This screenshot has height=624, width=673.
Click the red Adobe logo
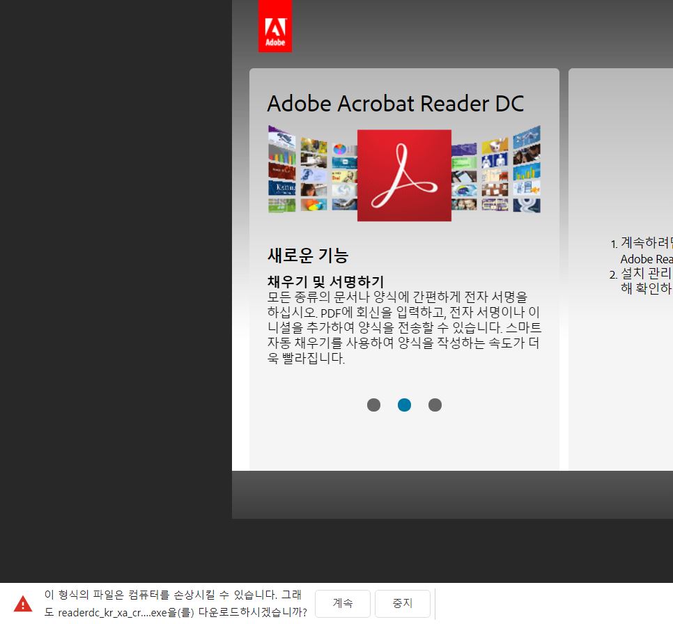[274, 26]
